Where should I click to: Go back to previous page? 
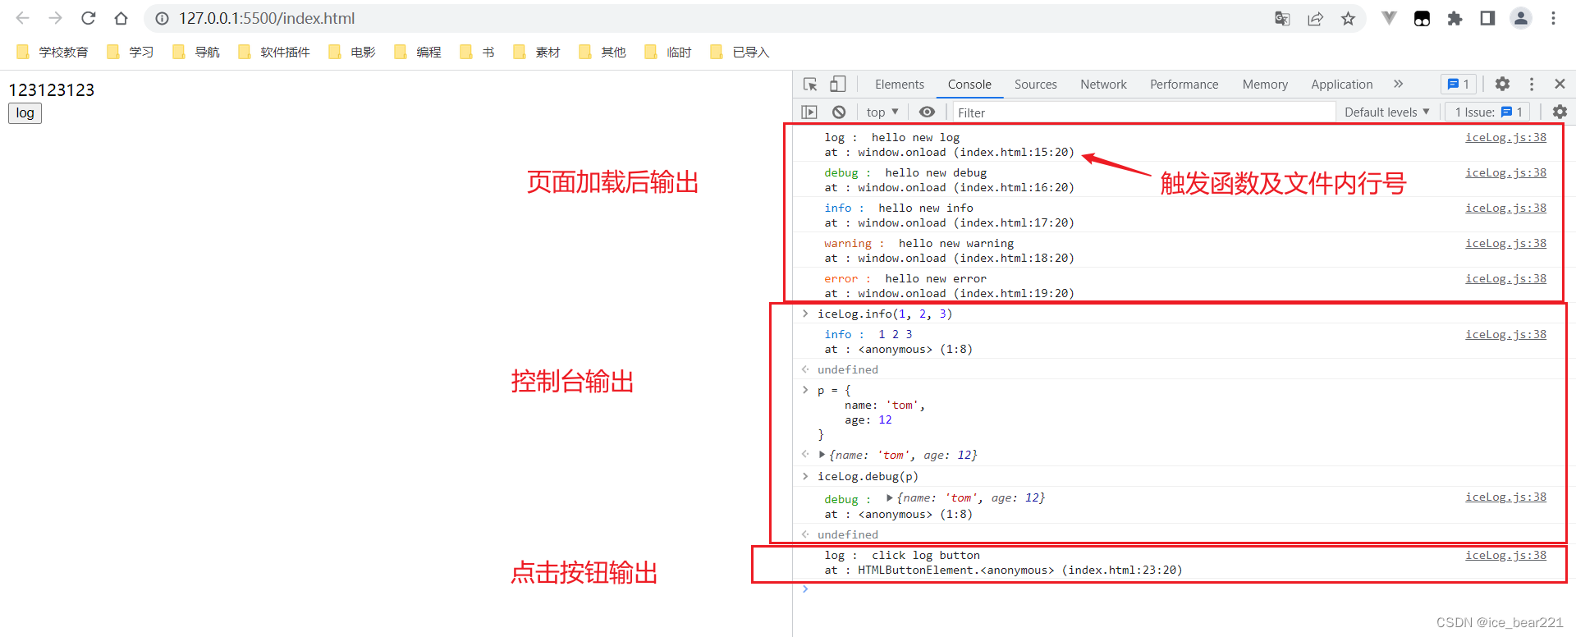[x=22, y=18]
